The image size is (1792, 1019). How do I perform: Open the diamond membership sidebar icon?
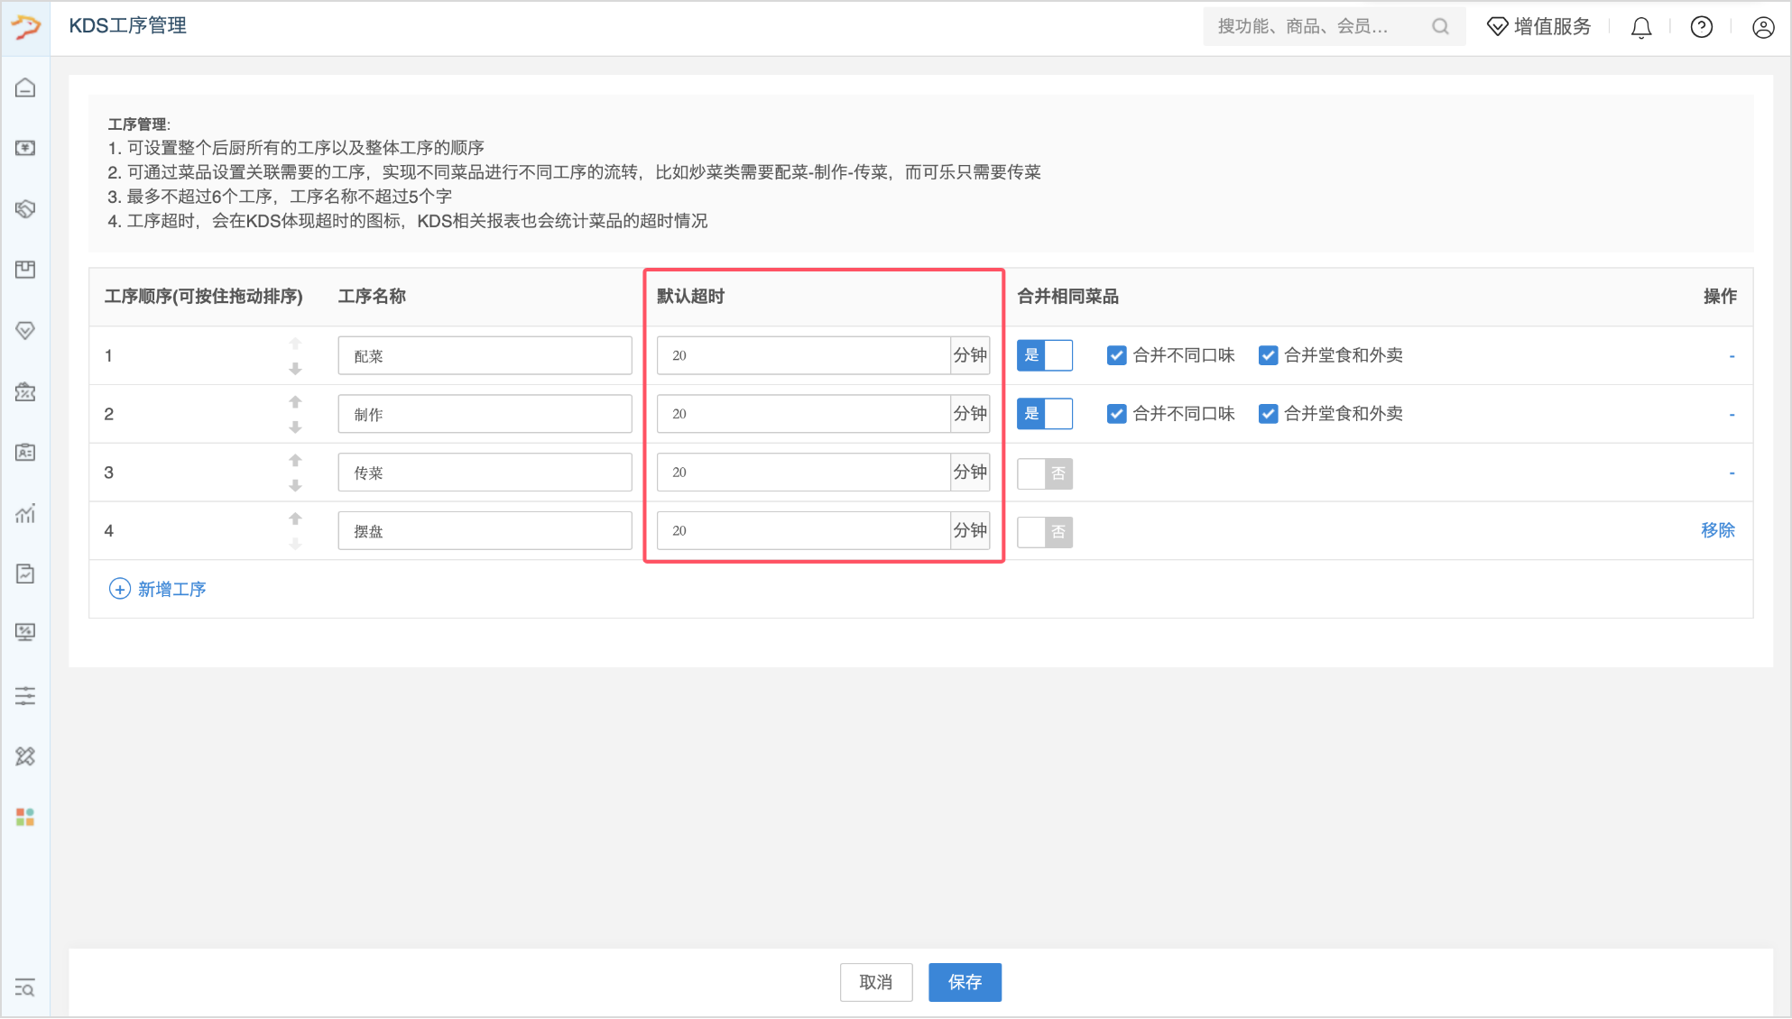tap(25, 331)
